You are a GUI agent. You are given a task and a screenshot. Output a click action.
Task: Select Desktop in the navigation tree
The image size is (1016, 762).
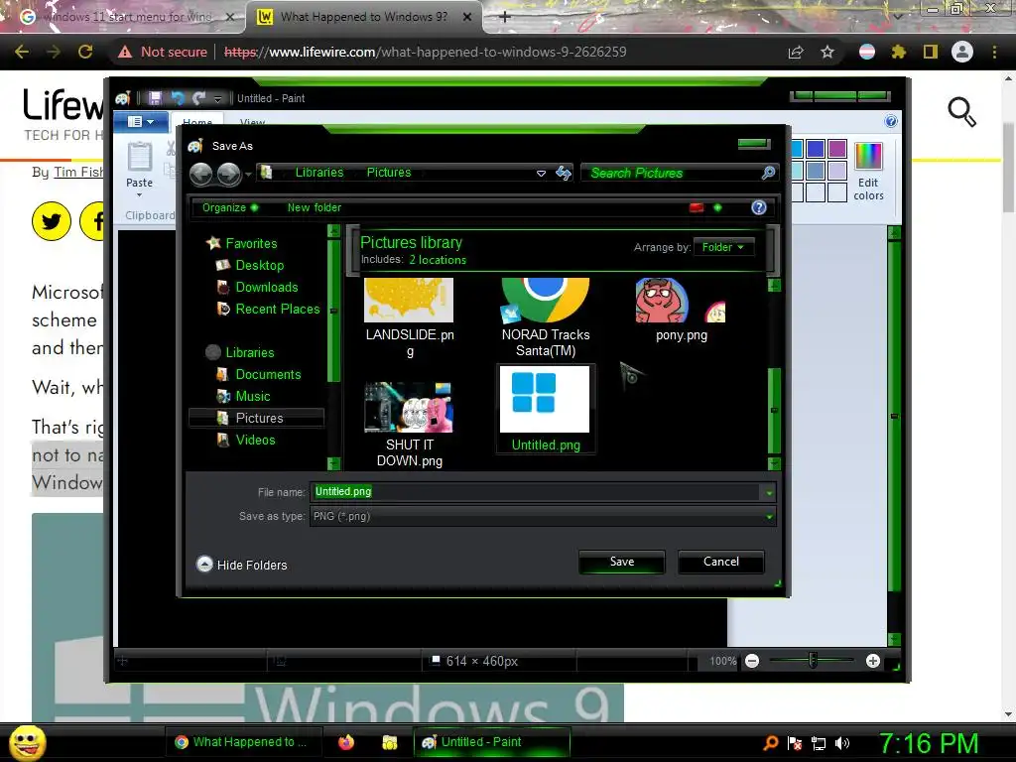point(259,265)
